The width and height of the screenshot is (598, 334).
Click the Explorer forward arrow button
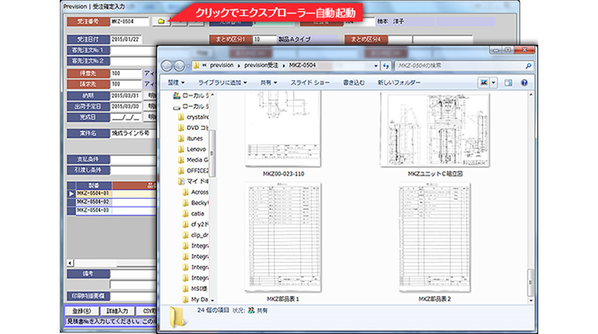pos(179,66)
